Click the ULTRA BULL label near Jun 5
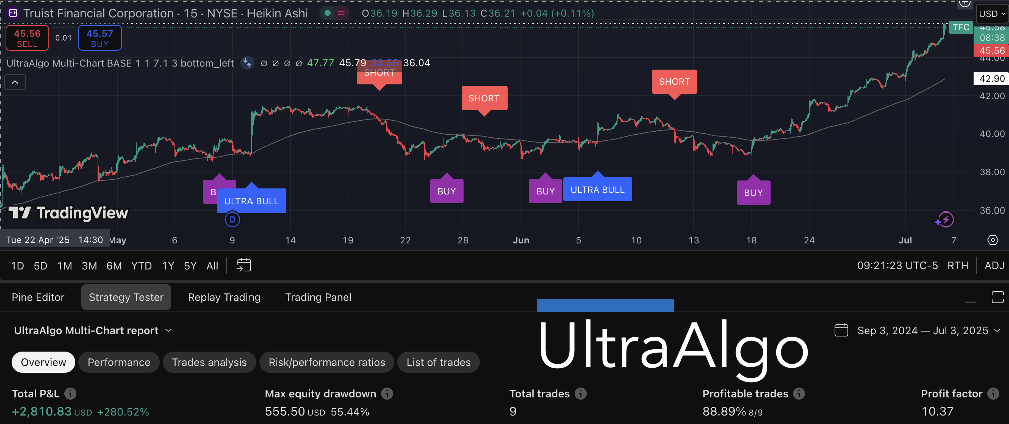The height and width of the screenshot is (424, 1009). 597,190
